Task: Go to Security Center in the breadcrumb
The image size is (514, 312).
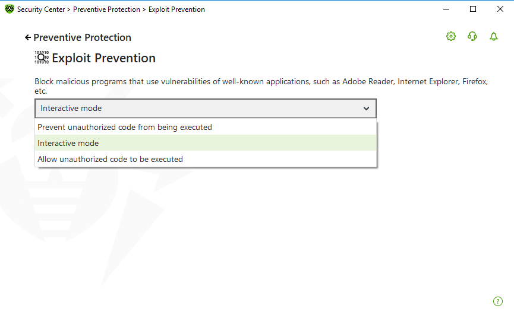Action: pos(41,9)
